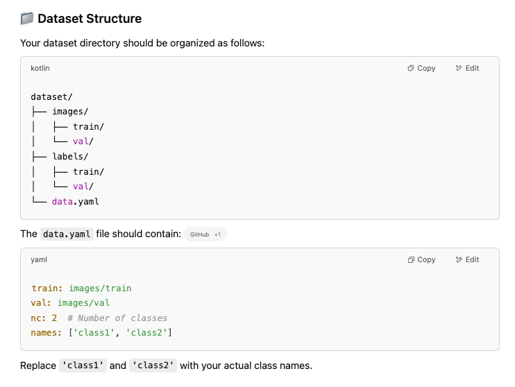515x387 pixels.
Task: Click the images/ folder line in the tree
Action: pos(60,112)
